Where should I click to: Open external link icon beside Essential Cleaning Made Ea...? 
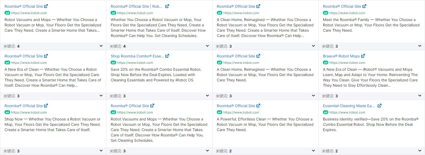click(x=380, y=106)
